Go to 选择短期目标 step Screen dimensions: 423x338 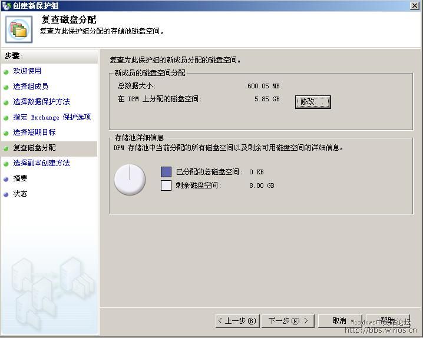coord(34,132)
